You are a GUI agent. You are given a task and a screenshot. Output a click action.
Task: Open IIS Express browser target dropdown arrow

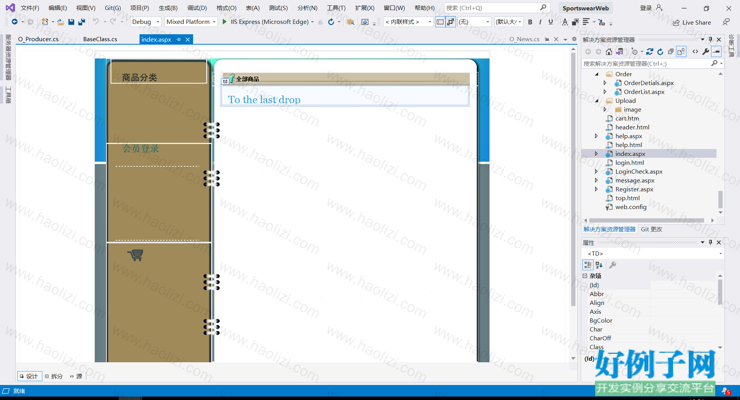pos(313,22)
